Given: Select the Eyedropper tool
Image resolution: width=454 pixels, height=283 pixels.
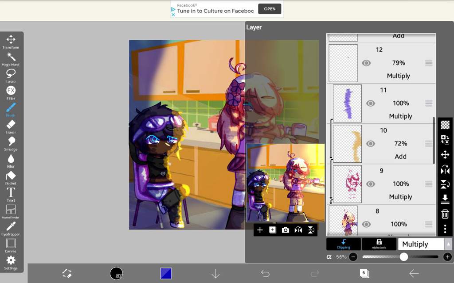Looking at the screenshot, I should [11, 229].
